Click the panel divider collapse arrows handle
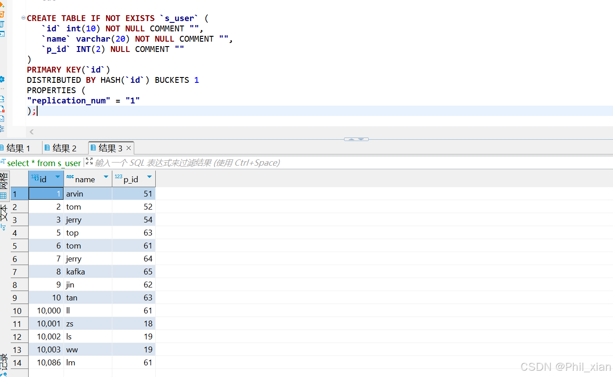Screen dimensions: 613x377 tap(356, 139)
